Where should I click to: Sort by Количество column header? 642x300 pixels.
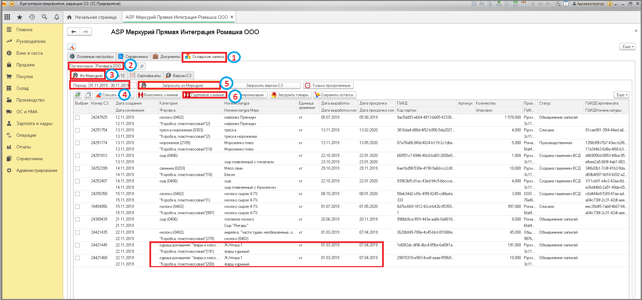(498, 103)
